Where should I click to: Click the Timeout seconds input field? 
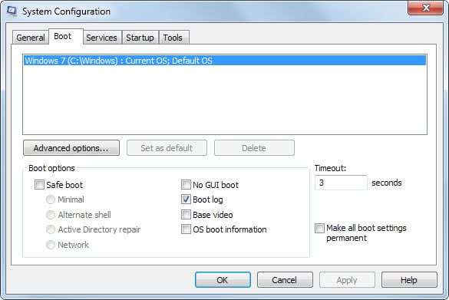341,183
